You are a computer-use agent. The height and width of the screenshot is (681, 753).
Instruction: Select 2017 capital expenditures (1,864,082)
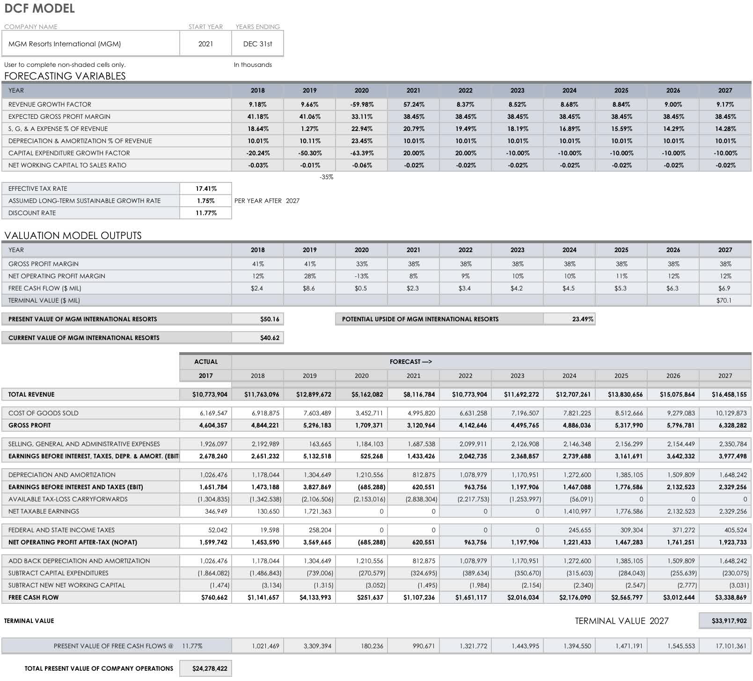205,573
